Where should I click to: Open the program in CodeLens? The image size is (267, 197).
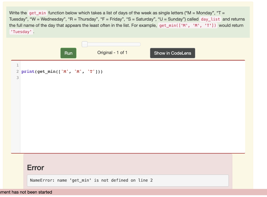click(172, 53)
